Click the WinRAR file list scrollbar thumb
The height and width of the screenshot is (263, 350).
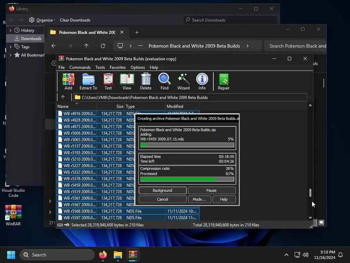coord(310,193)
